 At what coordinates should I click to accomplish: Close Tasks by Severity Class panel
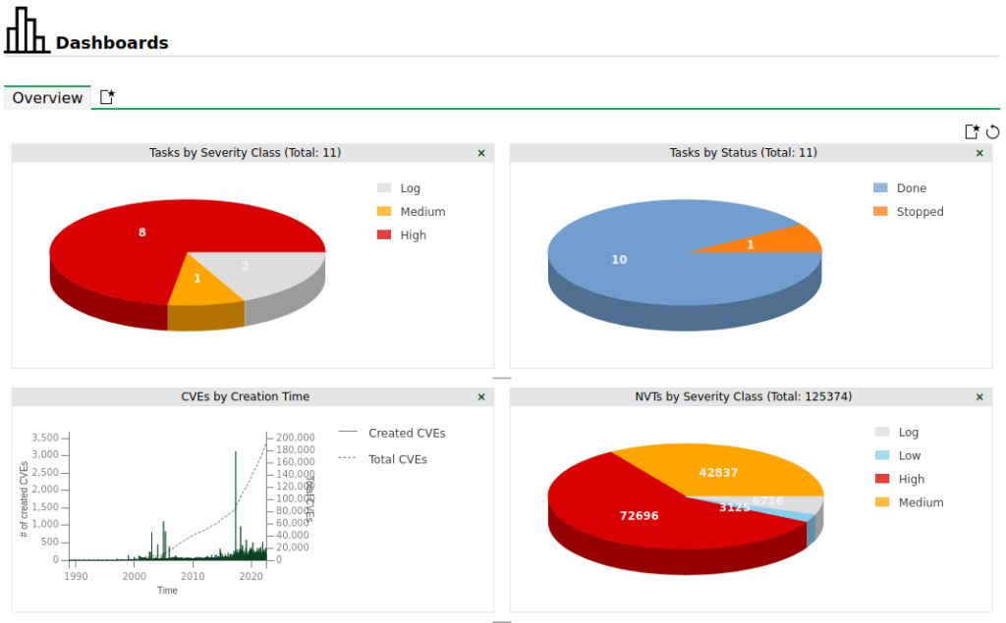[x=481, y=153]
